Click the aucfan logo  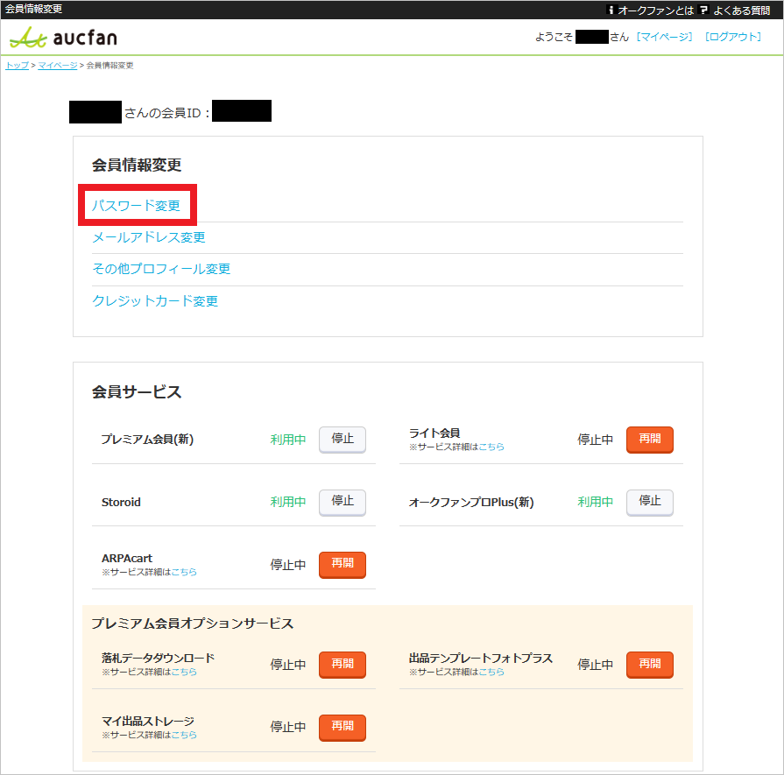[63, 38]
